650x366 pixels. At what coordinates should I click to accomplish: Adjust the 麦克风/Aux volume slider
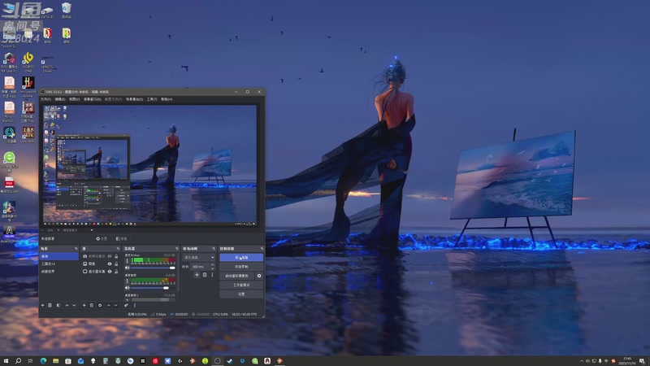[x=152, y=268]
